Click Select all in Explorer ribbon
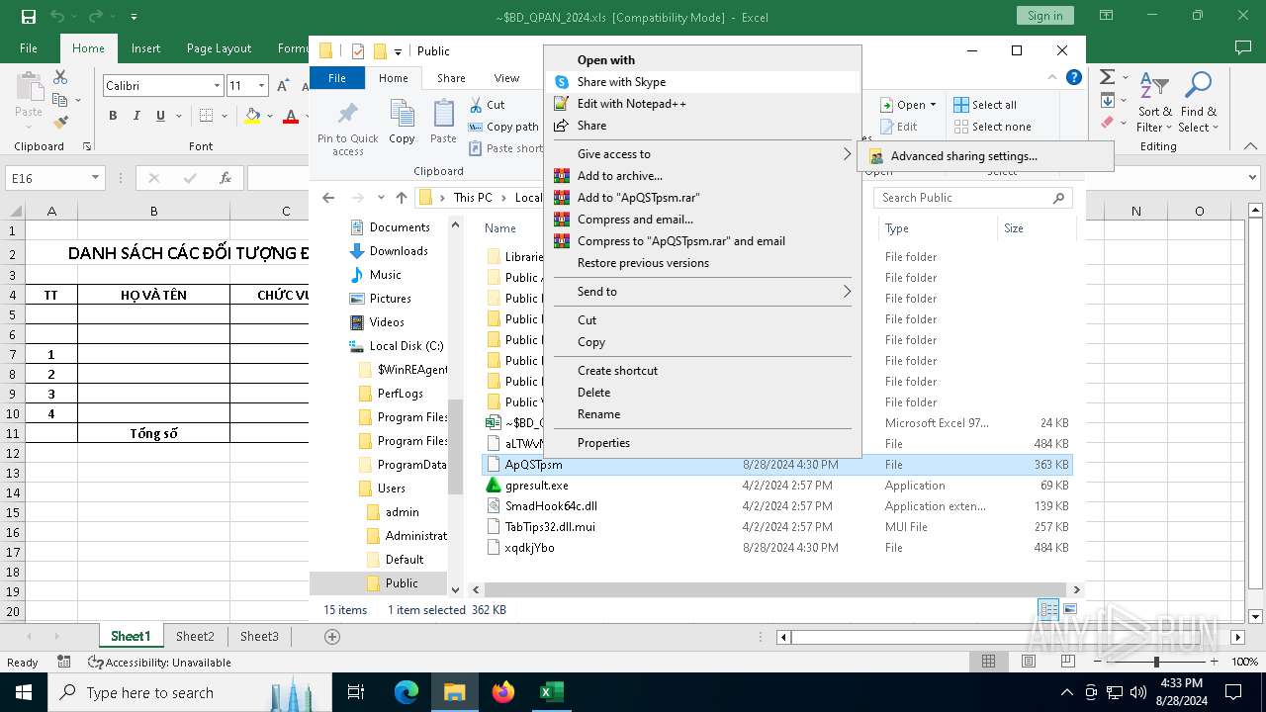The image size is (1266, 712). pyautogui.click(x=985, y=105)
